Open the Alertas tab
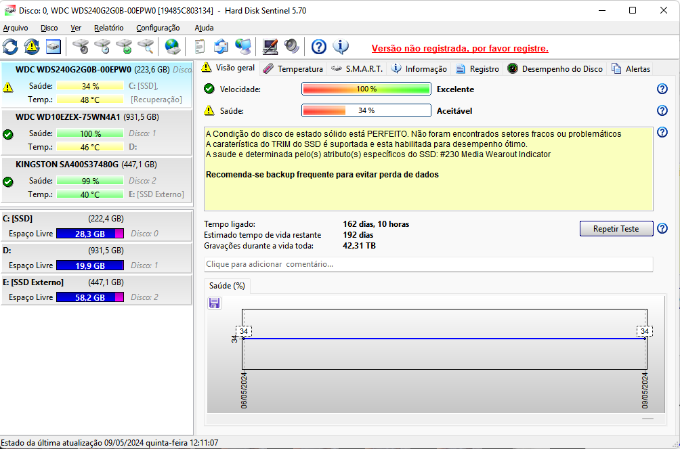 (631, 68)
